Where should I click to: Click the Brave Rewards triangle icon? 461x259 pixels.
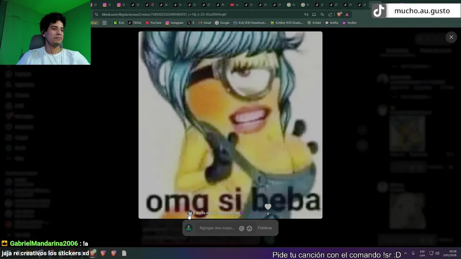coord(347,14)
